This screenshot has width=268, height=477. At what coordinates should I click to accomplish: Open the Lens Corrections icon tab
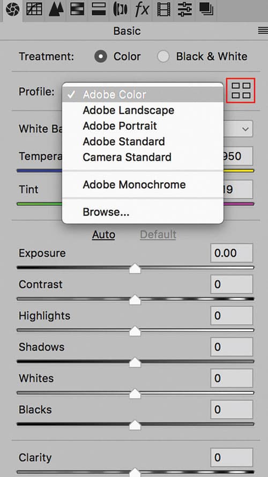pos(120,10)
